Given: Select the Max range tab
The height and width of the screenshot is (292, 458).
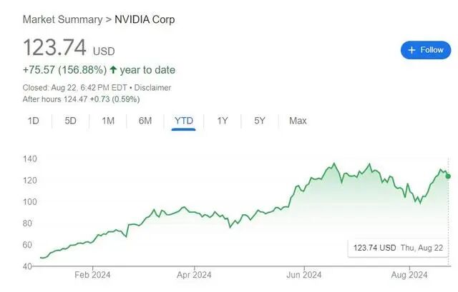Looking at the screenshot, I should 298,121.
